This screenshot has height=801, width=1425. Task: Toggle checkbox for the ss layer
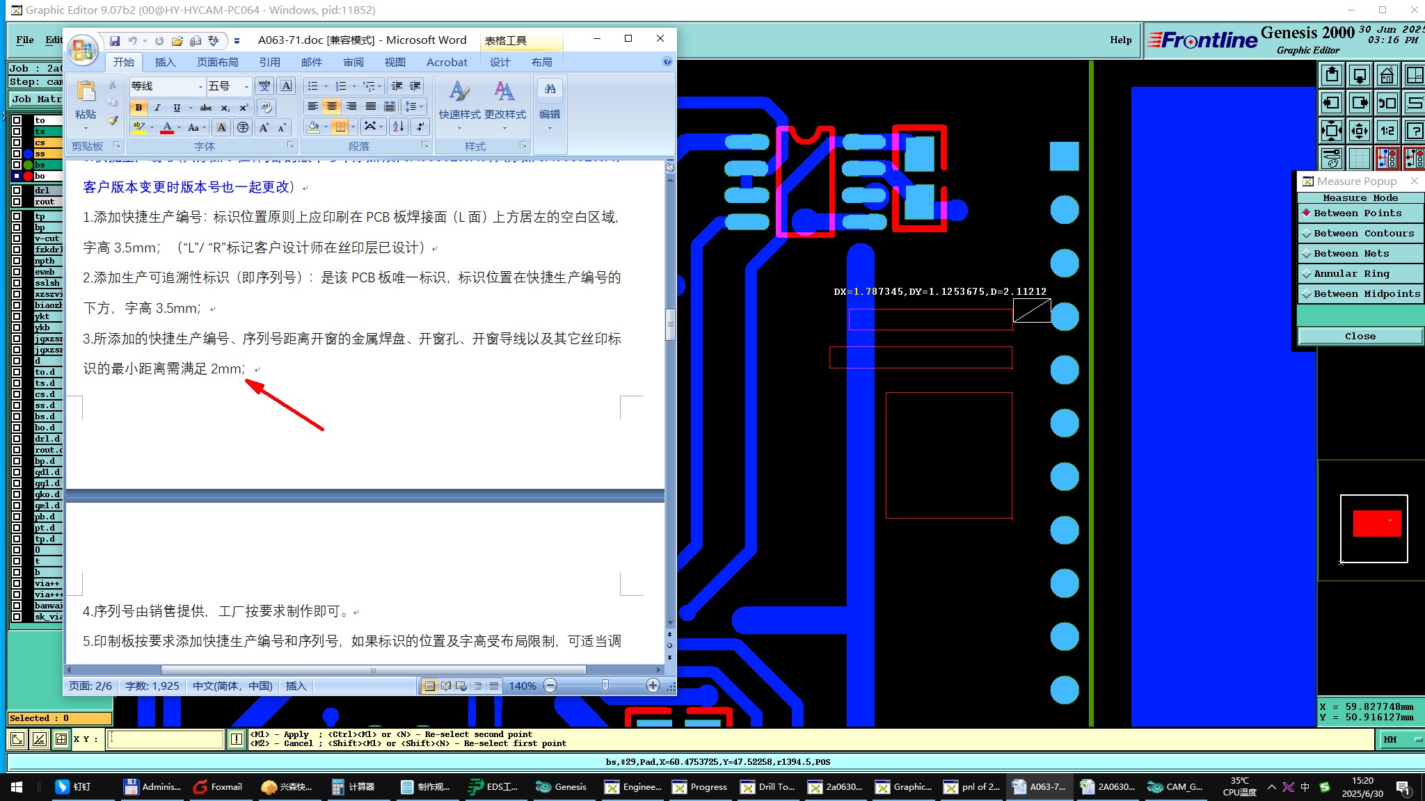pyautogui.click(x=17, y=154)
